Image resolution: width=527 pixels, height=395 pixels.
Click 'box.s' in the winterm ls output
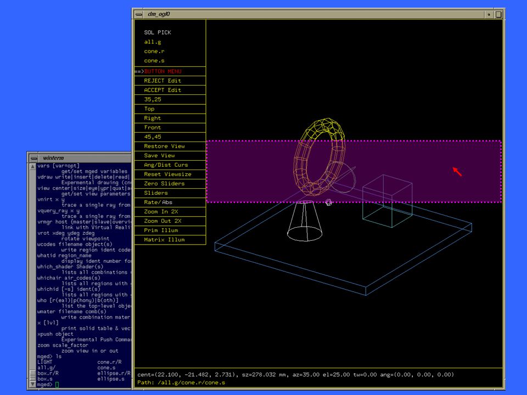(44, 379)
